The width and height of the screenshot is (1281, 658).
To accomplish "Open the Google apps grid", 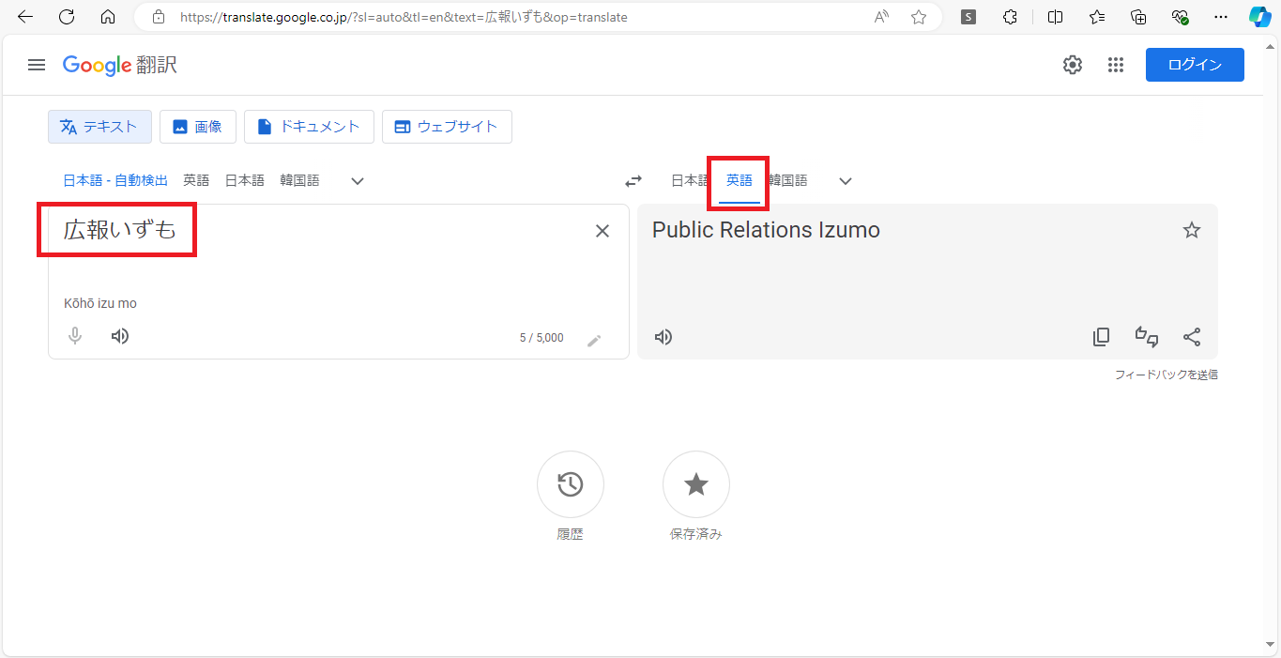I will tap(1116, 65).
